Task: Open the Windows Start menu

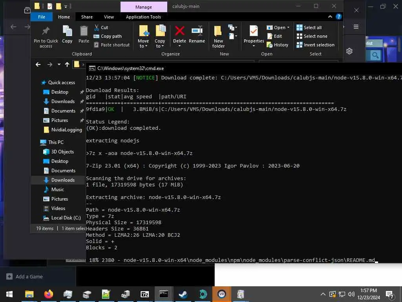Action: click(x=9, y=294)
